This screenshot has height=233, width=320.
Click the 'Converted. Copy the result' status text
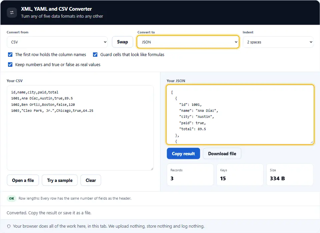point(49,213)
